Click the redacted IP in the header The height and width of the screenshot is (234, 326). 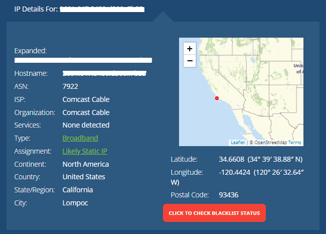102,9
